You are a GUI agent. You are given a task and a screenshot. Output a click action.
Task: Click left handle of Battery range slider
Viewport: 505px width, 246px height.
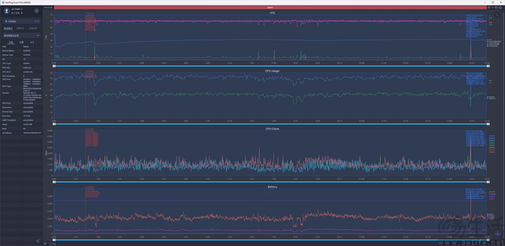pyautogui.click(x=55, y=240)
